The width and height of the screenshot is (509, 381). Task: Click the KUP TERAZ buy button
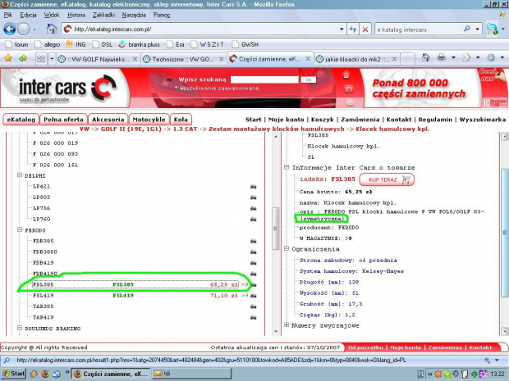click(x=387, y=179)
